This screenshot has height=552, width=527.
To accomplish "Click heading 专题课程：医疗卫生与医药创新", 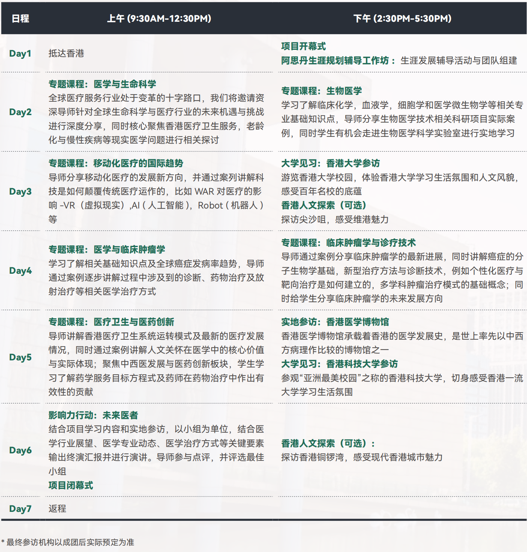I will pyautogui.click(x=111, y=322).
